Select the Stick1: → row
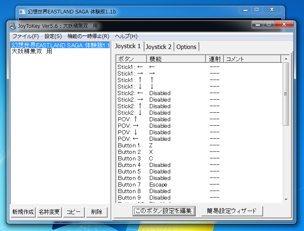304x231 pixels. coord(199,73)
